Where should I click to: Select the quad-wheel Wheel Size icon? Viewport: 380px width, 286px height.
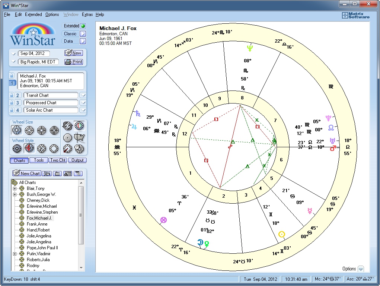54,130
